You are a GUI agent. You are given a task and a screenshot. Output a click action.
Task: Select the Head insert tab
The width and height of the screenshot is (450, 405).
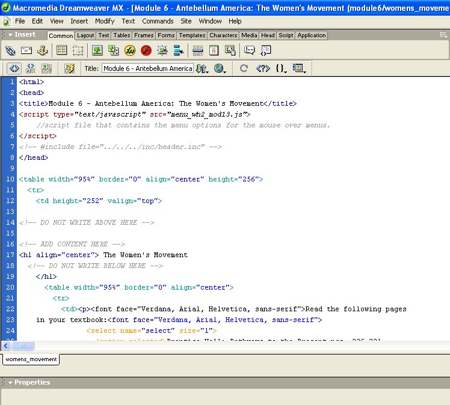pyautogui.click(x=268, y=35)
